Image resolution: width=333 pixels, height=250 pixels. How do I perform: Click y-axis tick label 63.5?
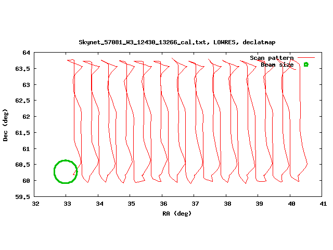[23, 69]
